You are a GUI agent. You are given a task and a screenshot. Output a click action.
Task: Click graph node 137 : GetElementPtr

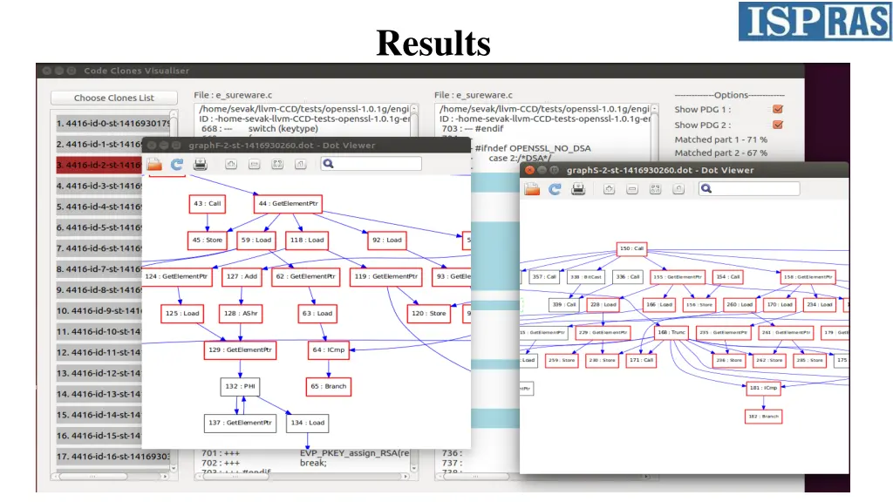[x=241, y=423]
